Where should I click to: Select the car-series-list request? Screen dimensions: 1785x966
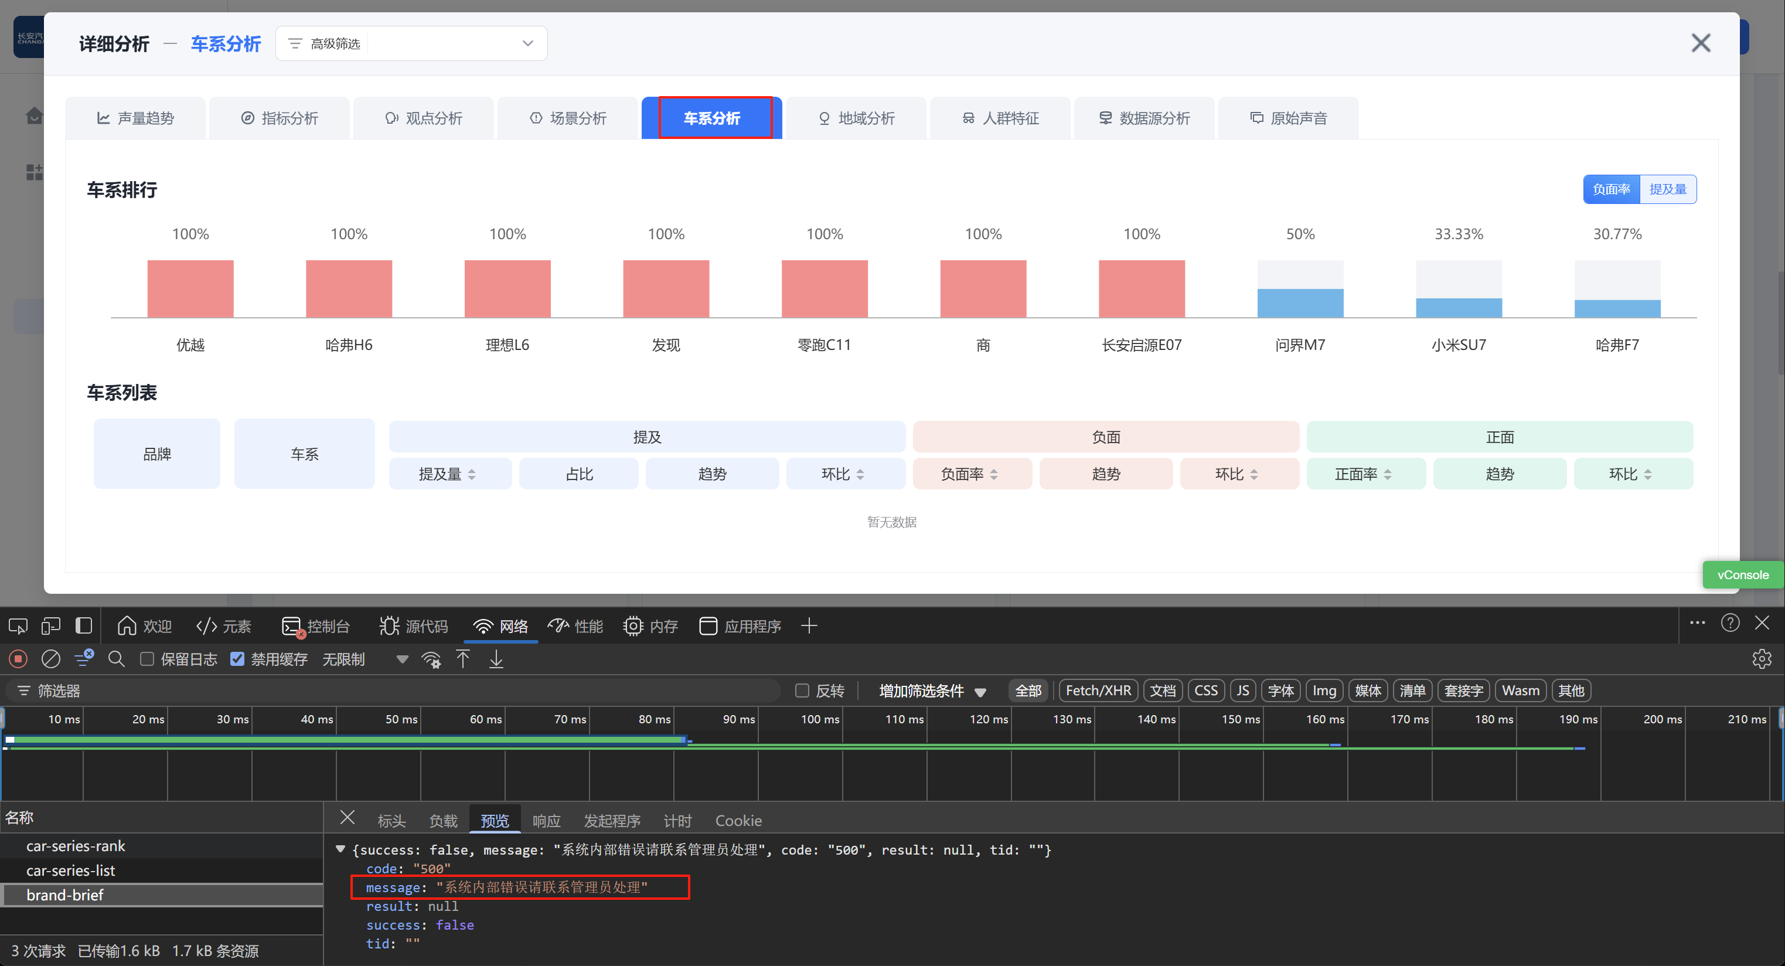point(71,871)
